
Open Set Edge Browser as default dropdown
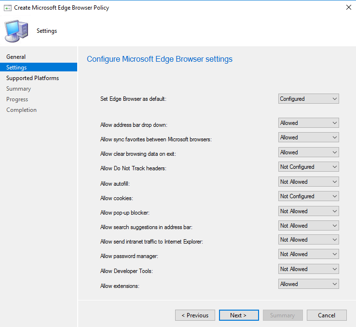(x=309, y=99)
